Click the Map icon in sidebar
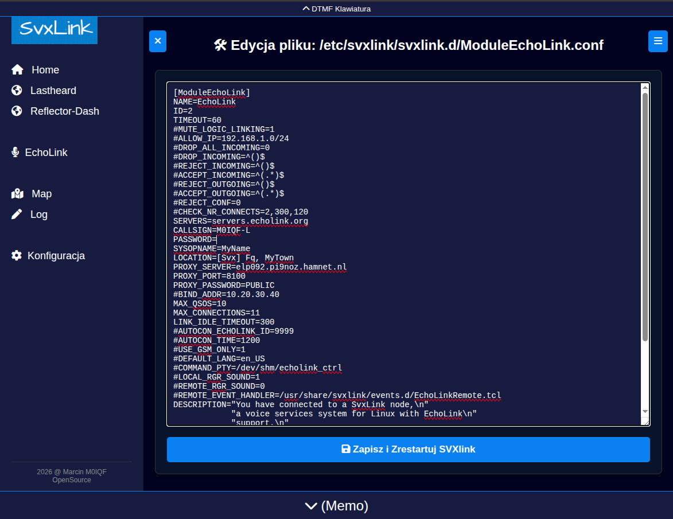Screen dimensions: 673x519 pos(17,194)
